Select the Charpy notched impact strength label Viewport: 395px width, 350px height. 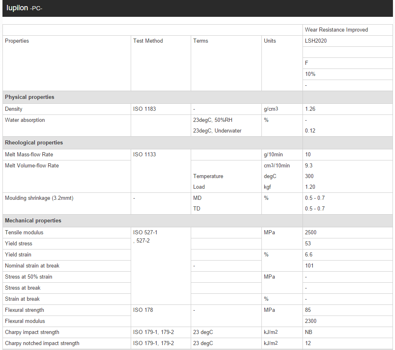point(42,343)
